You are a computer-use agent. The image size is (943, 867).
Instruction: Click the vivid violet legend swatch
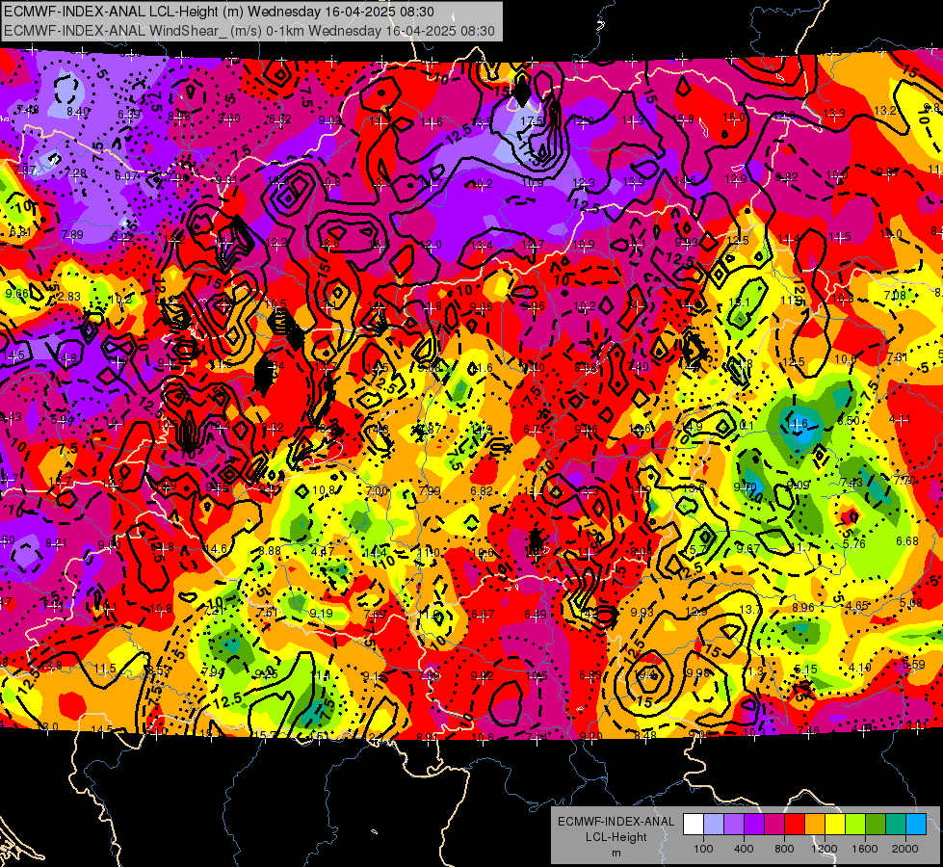click(754, 825)
